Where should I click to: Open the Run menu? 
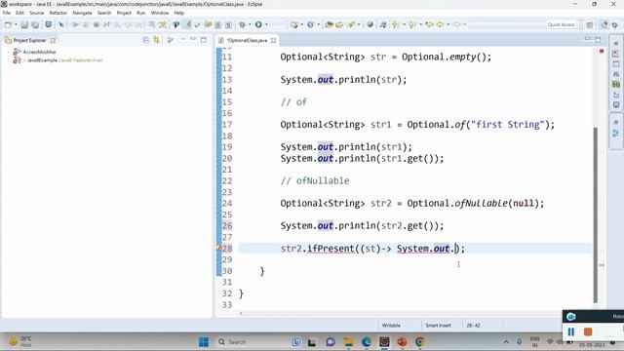pyautogui.click(x=140, y=13)
